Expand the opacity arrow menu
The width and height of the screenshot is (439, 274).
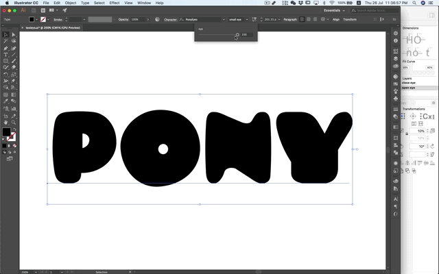(148, 19)
